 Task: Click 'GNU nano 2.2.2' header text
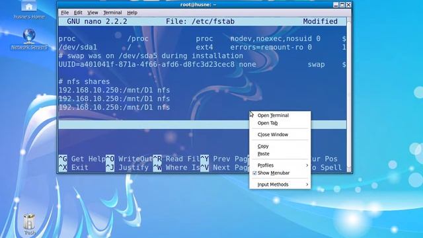(x=97, y=22)
